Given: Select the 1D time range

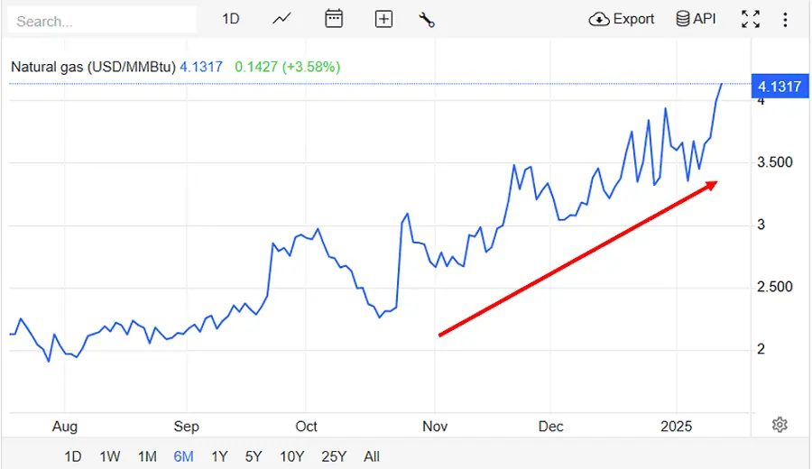Looking at the screenshot, I should (x=72, y=456).
